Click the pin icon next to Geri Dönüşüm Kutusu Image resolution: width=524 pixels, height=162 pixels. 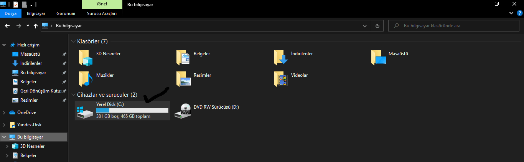tap(64, 91)
